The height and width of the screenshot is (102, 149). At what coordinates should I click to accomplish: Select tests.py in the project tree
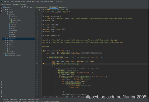[12, 32]
